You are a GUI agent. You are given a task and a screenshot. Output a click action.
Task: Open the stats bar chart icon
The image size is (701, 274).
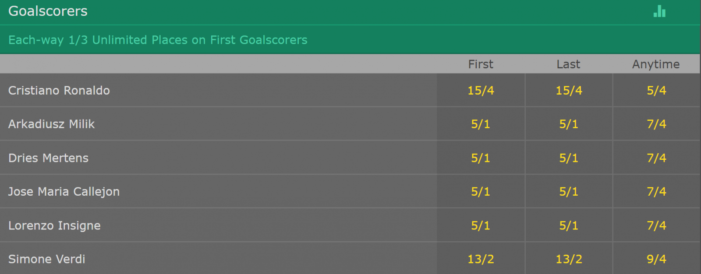coord(659,11)
